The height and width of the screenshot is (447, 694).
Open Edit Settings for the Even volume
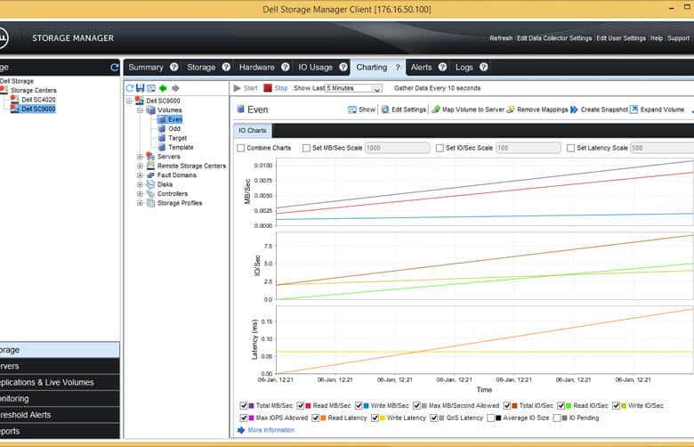click(x=404, y=110)
